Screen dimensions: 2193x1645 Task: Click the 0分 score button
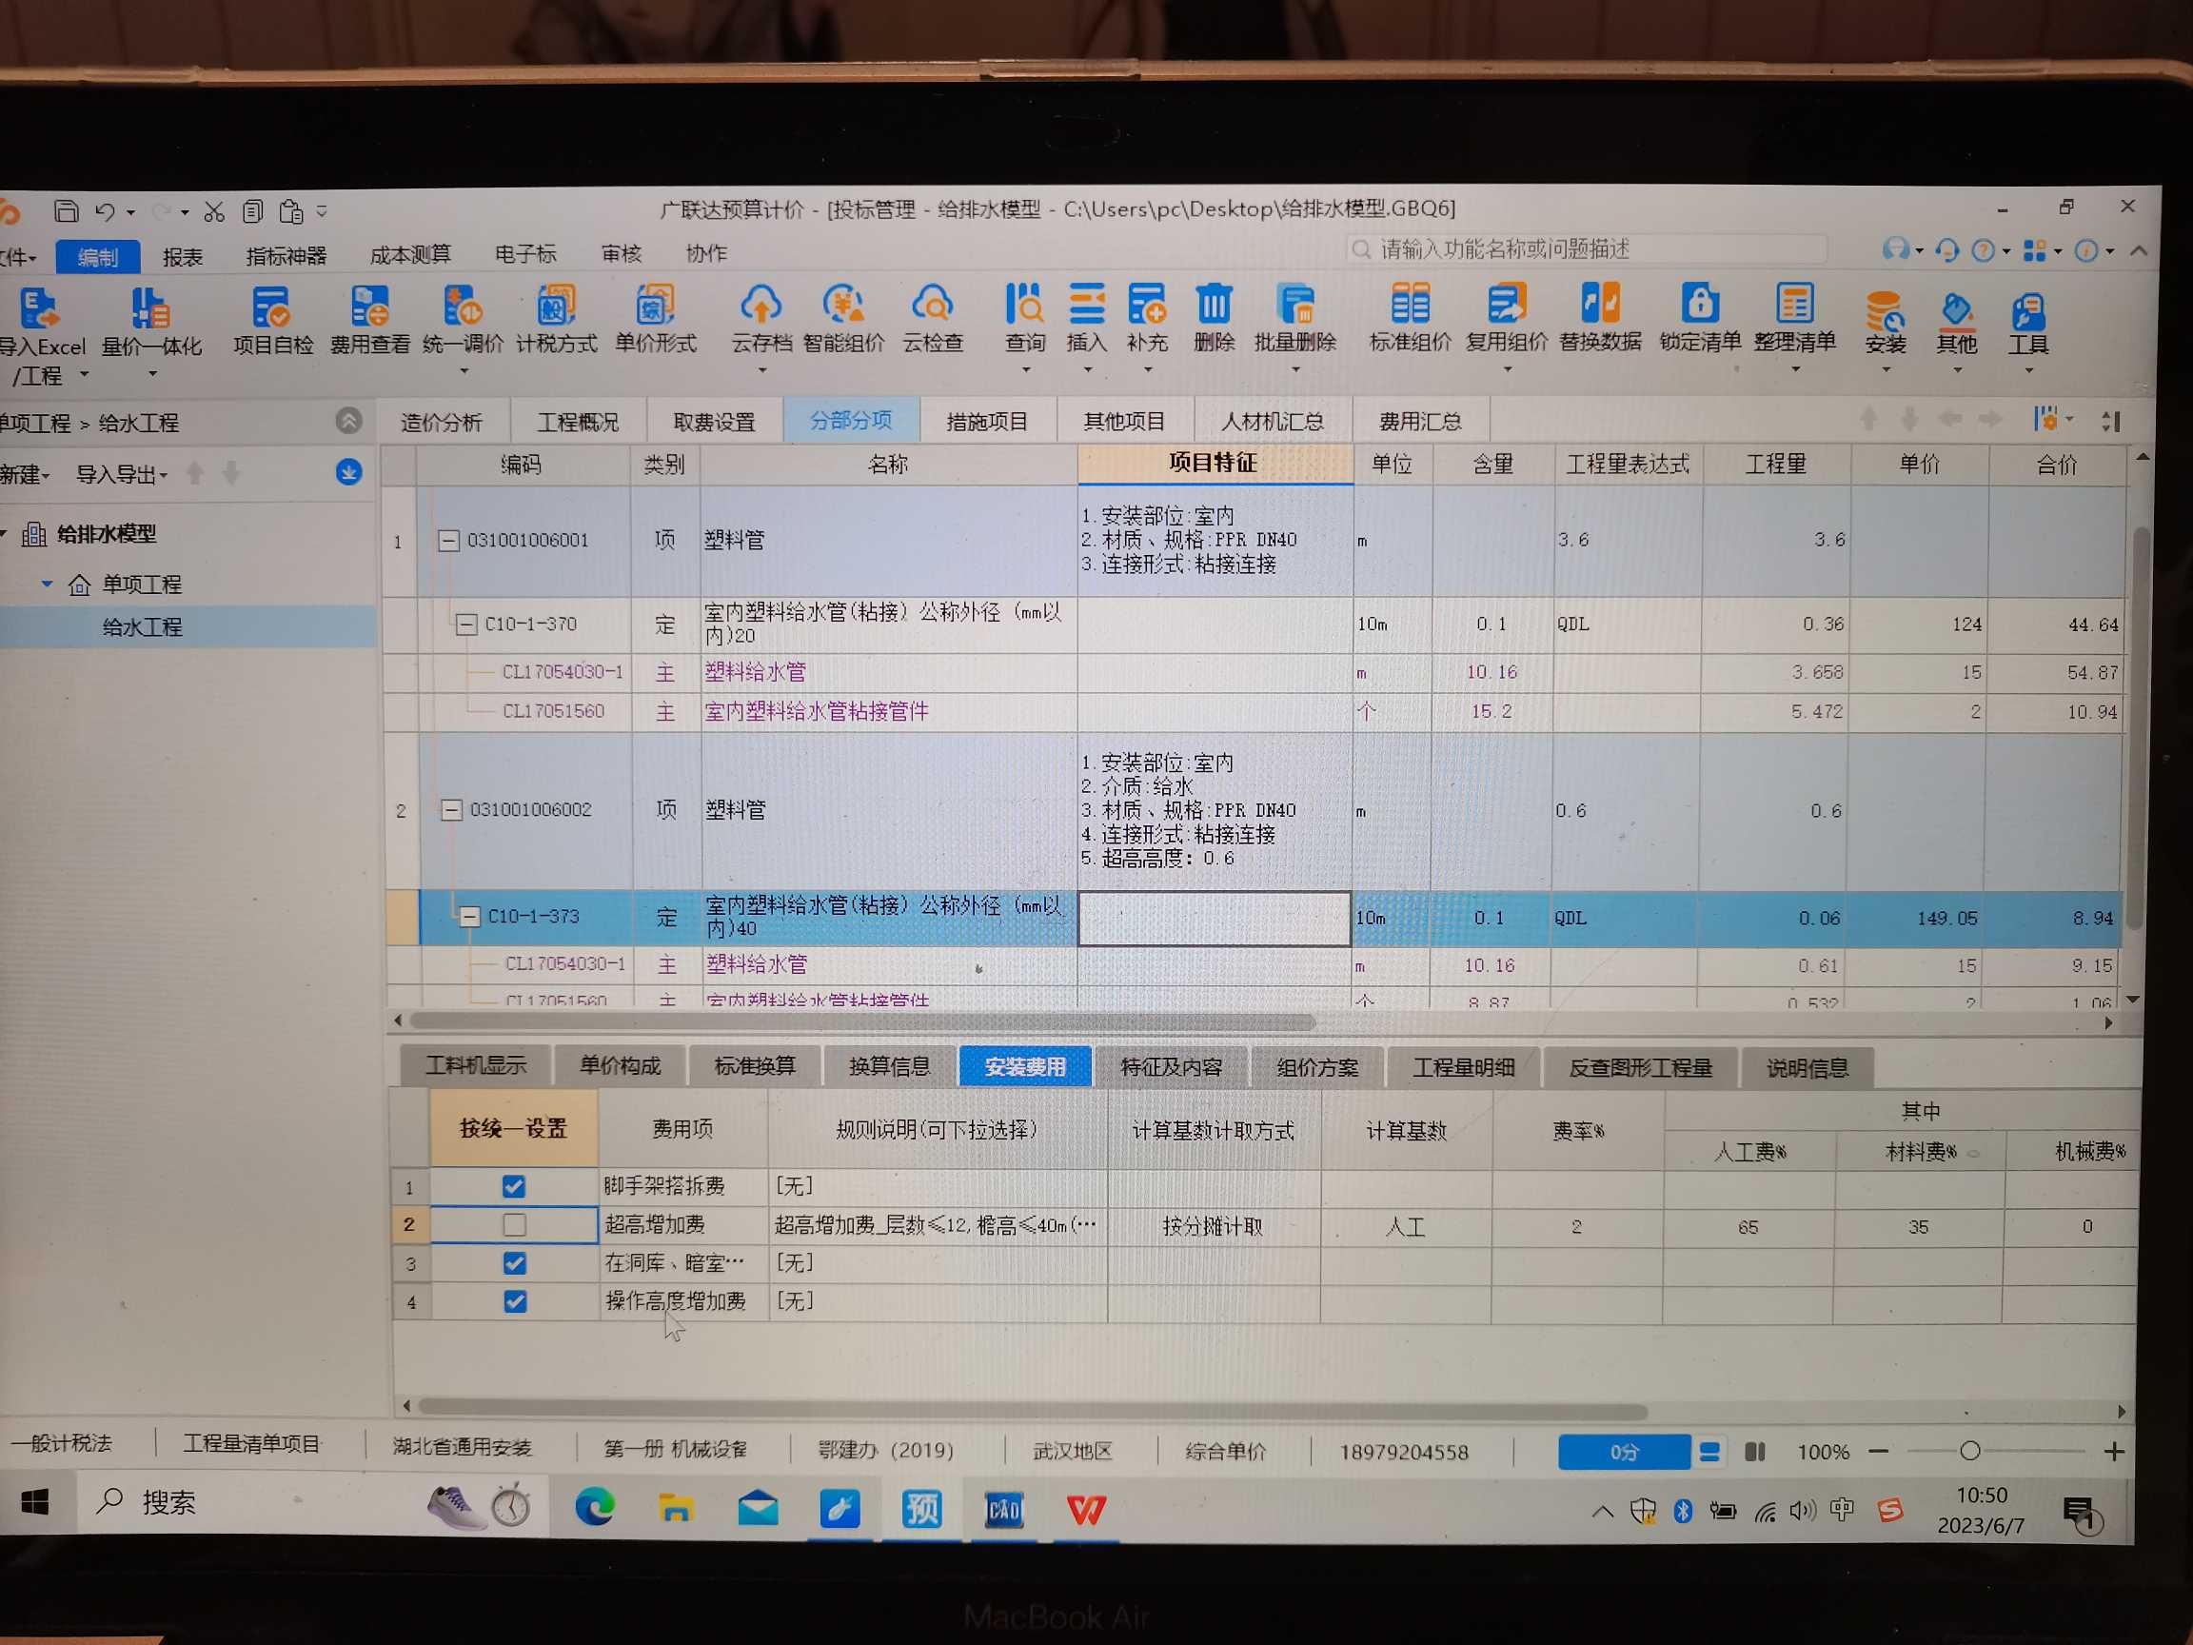(x=1624, y=1453)
